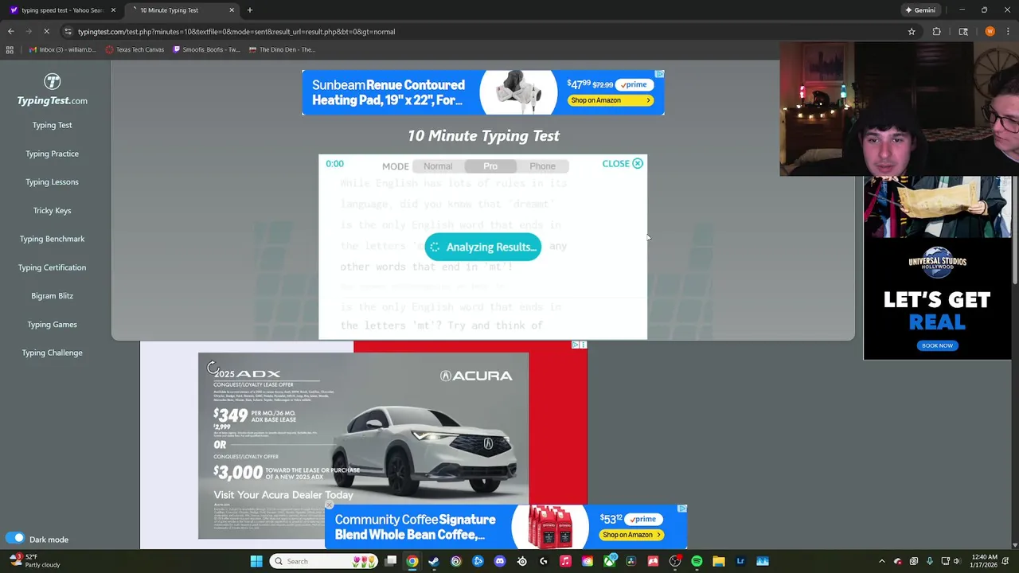Viewport: 1019px width, 573px height.
Task: Open the Extensions puzzle icon
Action: [937, 32]
